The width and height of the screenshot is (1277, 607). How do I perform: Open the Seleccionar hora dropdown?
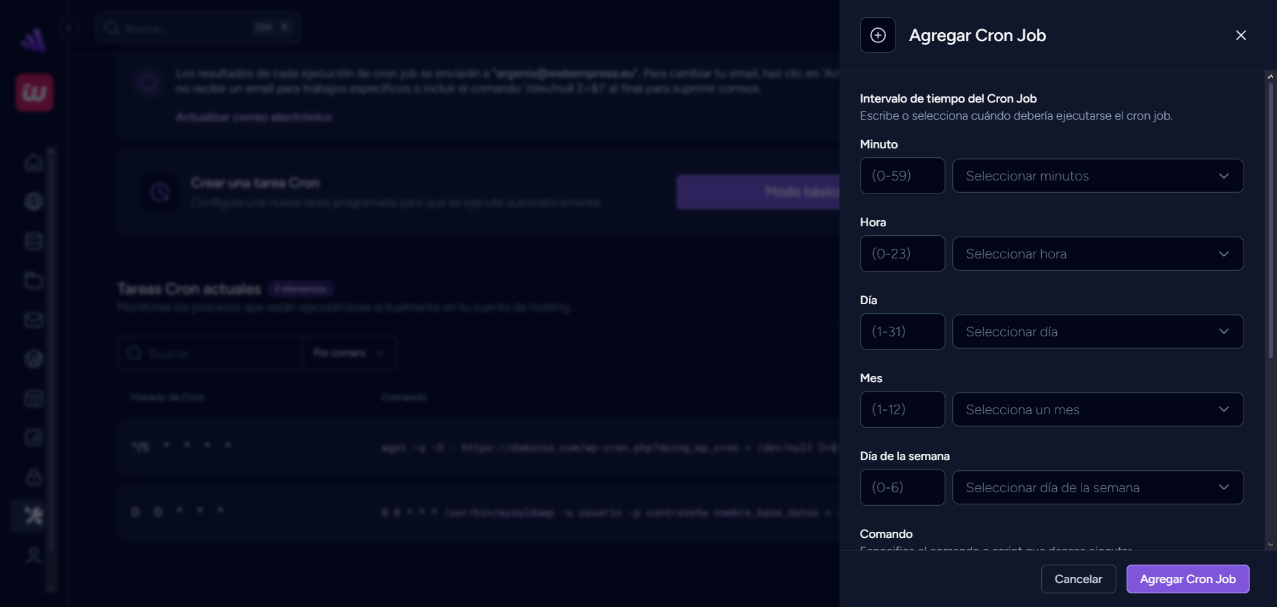coord(1097,254)
